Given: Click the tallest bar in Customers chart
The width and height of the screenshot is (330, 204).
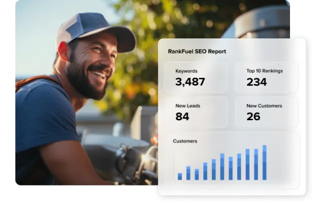Looking at the screenshot, I should click(x=264, y=163).
